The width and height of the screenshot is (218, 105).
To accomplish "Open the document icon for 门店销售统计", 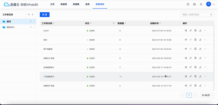I will (x=195, y=76).
